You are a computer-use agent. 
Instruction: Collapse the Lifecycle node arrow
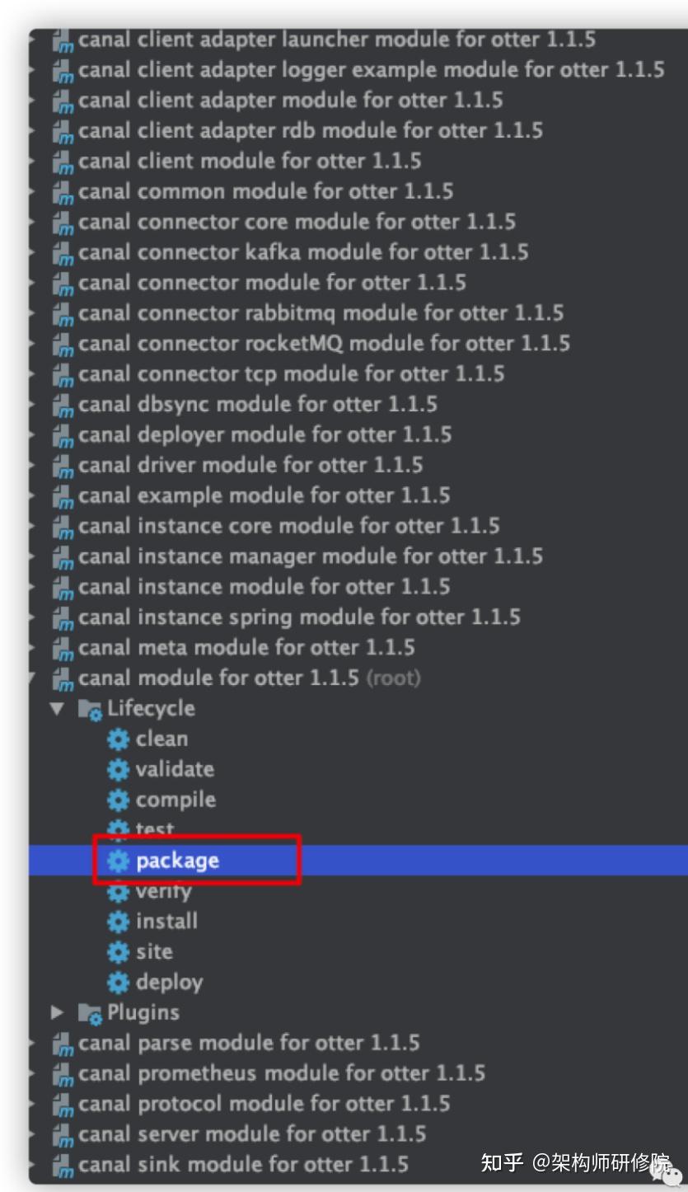tap(56, 708)
